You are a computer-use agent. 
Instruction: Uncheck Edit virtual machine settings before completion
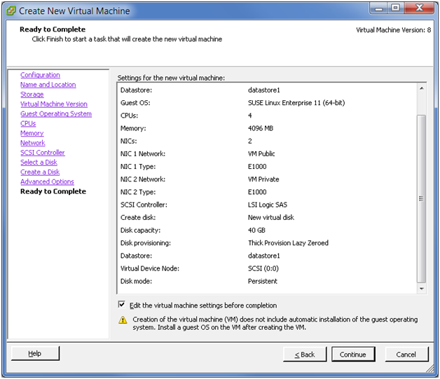tap(121, 304)
